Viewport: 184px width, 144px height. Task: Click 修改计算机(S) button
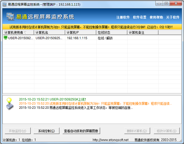pos(166,131)
